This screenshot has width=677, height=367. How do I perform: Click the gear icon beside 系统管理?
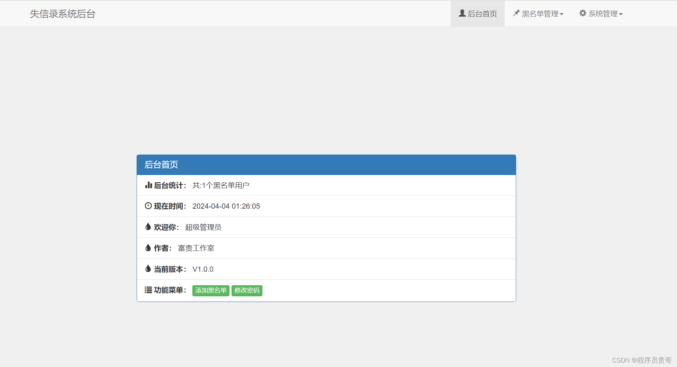coord(583,13)
